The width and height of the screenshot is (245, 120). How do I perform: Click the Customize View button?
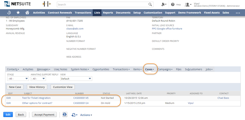[x=63, y=87]
